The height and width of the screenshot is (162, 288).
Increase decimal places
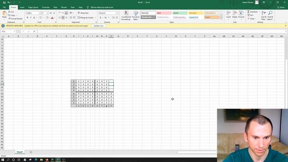113,18
